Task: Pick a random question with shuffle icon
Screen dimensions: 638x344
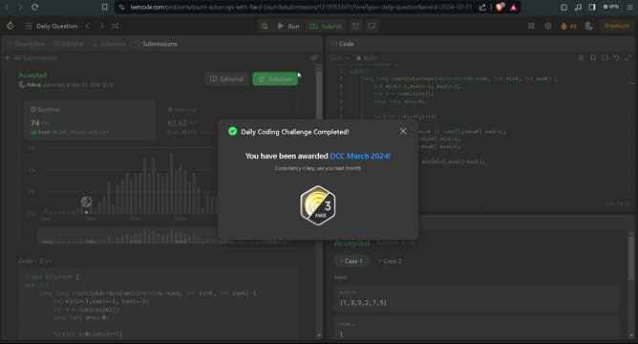Action: click(x=116, y=26)
